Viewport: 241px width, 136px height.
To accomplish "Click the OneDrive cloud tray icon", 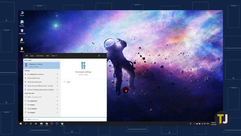I will [197, 124].
